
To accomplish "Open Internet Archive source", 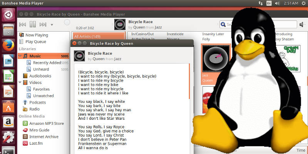I will click(40, 137).
